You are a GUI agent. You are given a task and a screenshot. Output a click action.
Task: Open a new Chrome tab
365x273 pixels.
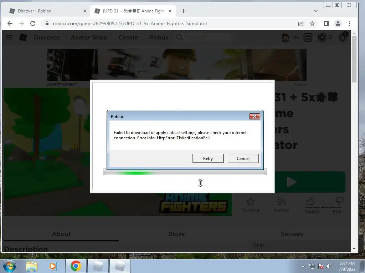click(x=184, y=11)
